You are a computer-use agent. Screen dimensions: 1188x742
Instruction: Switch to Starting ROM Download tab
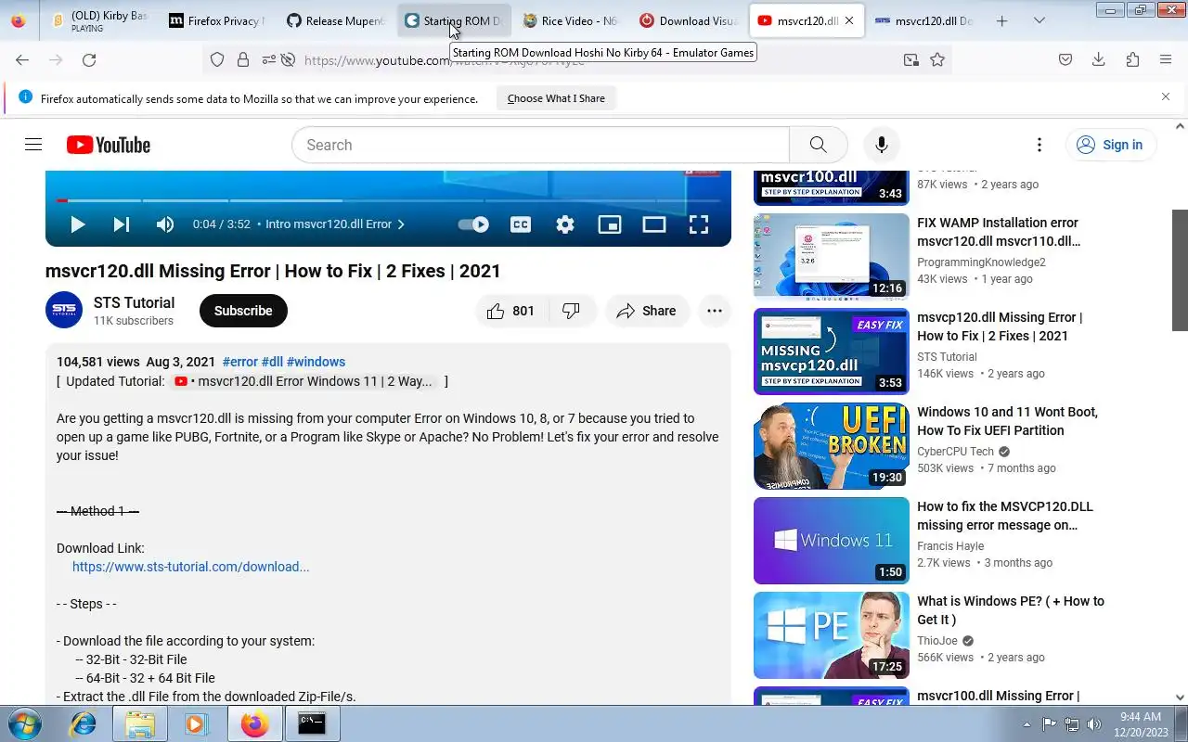tap(453, 20)
